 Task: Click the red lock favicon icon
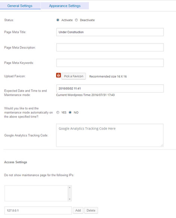point(58,75)
